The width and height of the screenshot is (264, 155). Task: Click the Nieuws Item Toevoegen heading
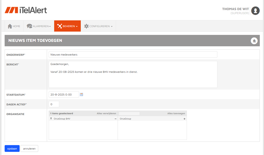click(35, 41)
